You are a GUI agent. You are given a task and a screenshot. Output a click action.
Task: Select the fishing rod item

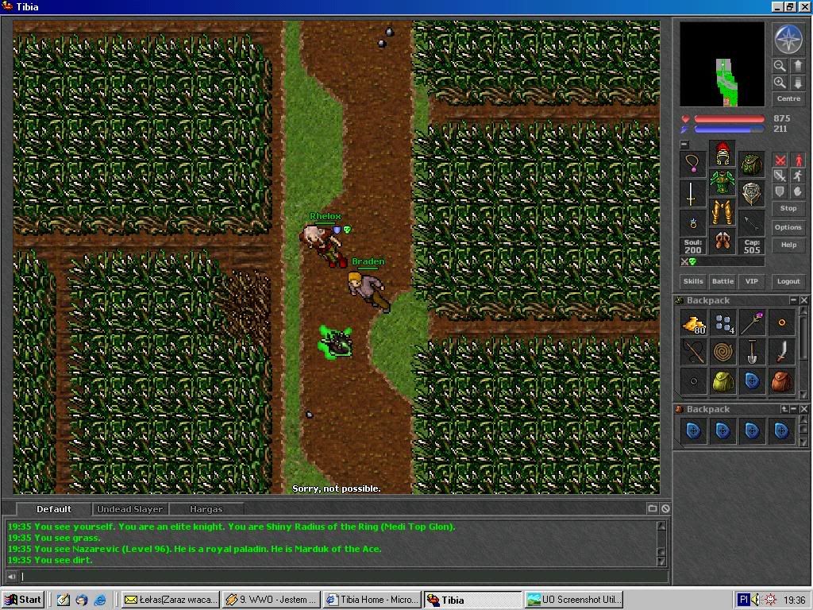tap(693, 352)
